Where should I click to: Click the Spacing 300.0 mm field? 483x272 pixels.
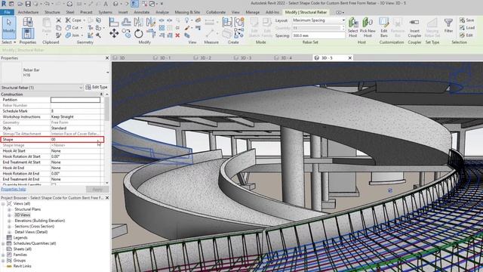(x=318, y=36)
